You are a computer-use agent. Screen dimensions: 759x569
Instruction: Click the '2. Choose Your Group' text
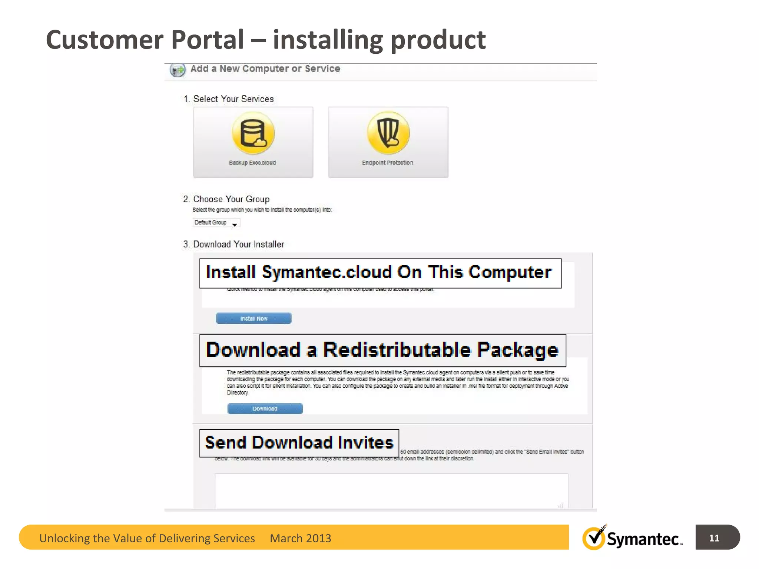pyautogui.click(x=226, y=199)
